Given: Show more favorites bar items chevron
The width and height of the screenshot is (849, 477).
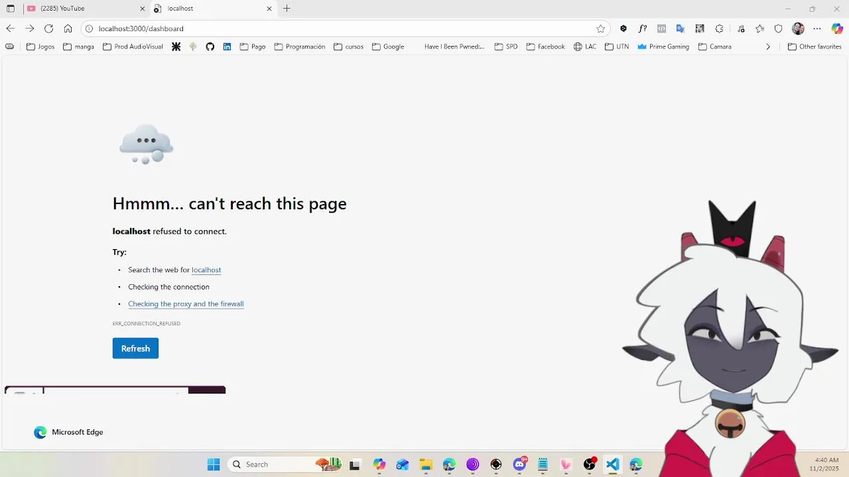Looking at the screenshot, I should [x=768, y=46].
